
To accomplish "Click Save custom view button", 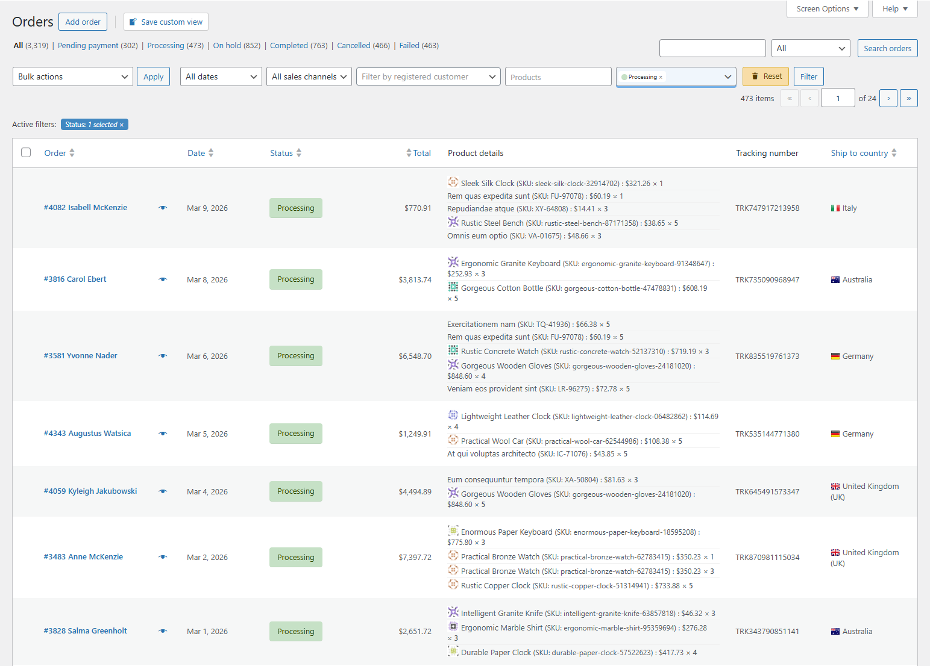I will tap(166, 22).
